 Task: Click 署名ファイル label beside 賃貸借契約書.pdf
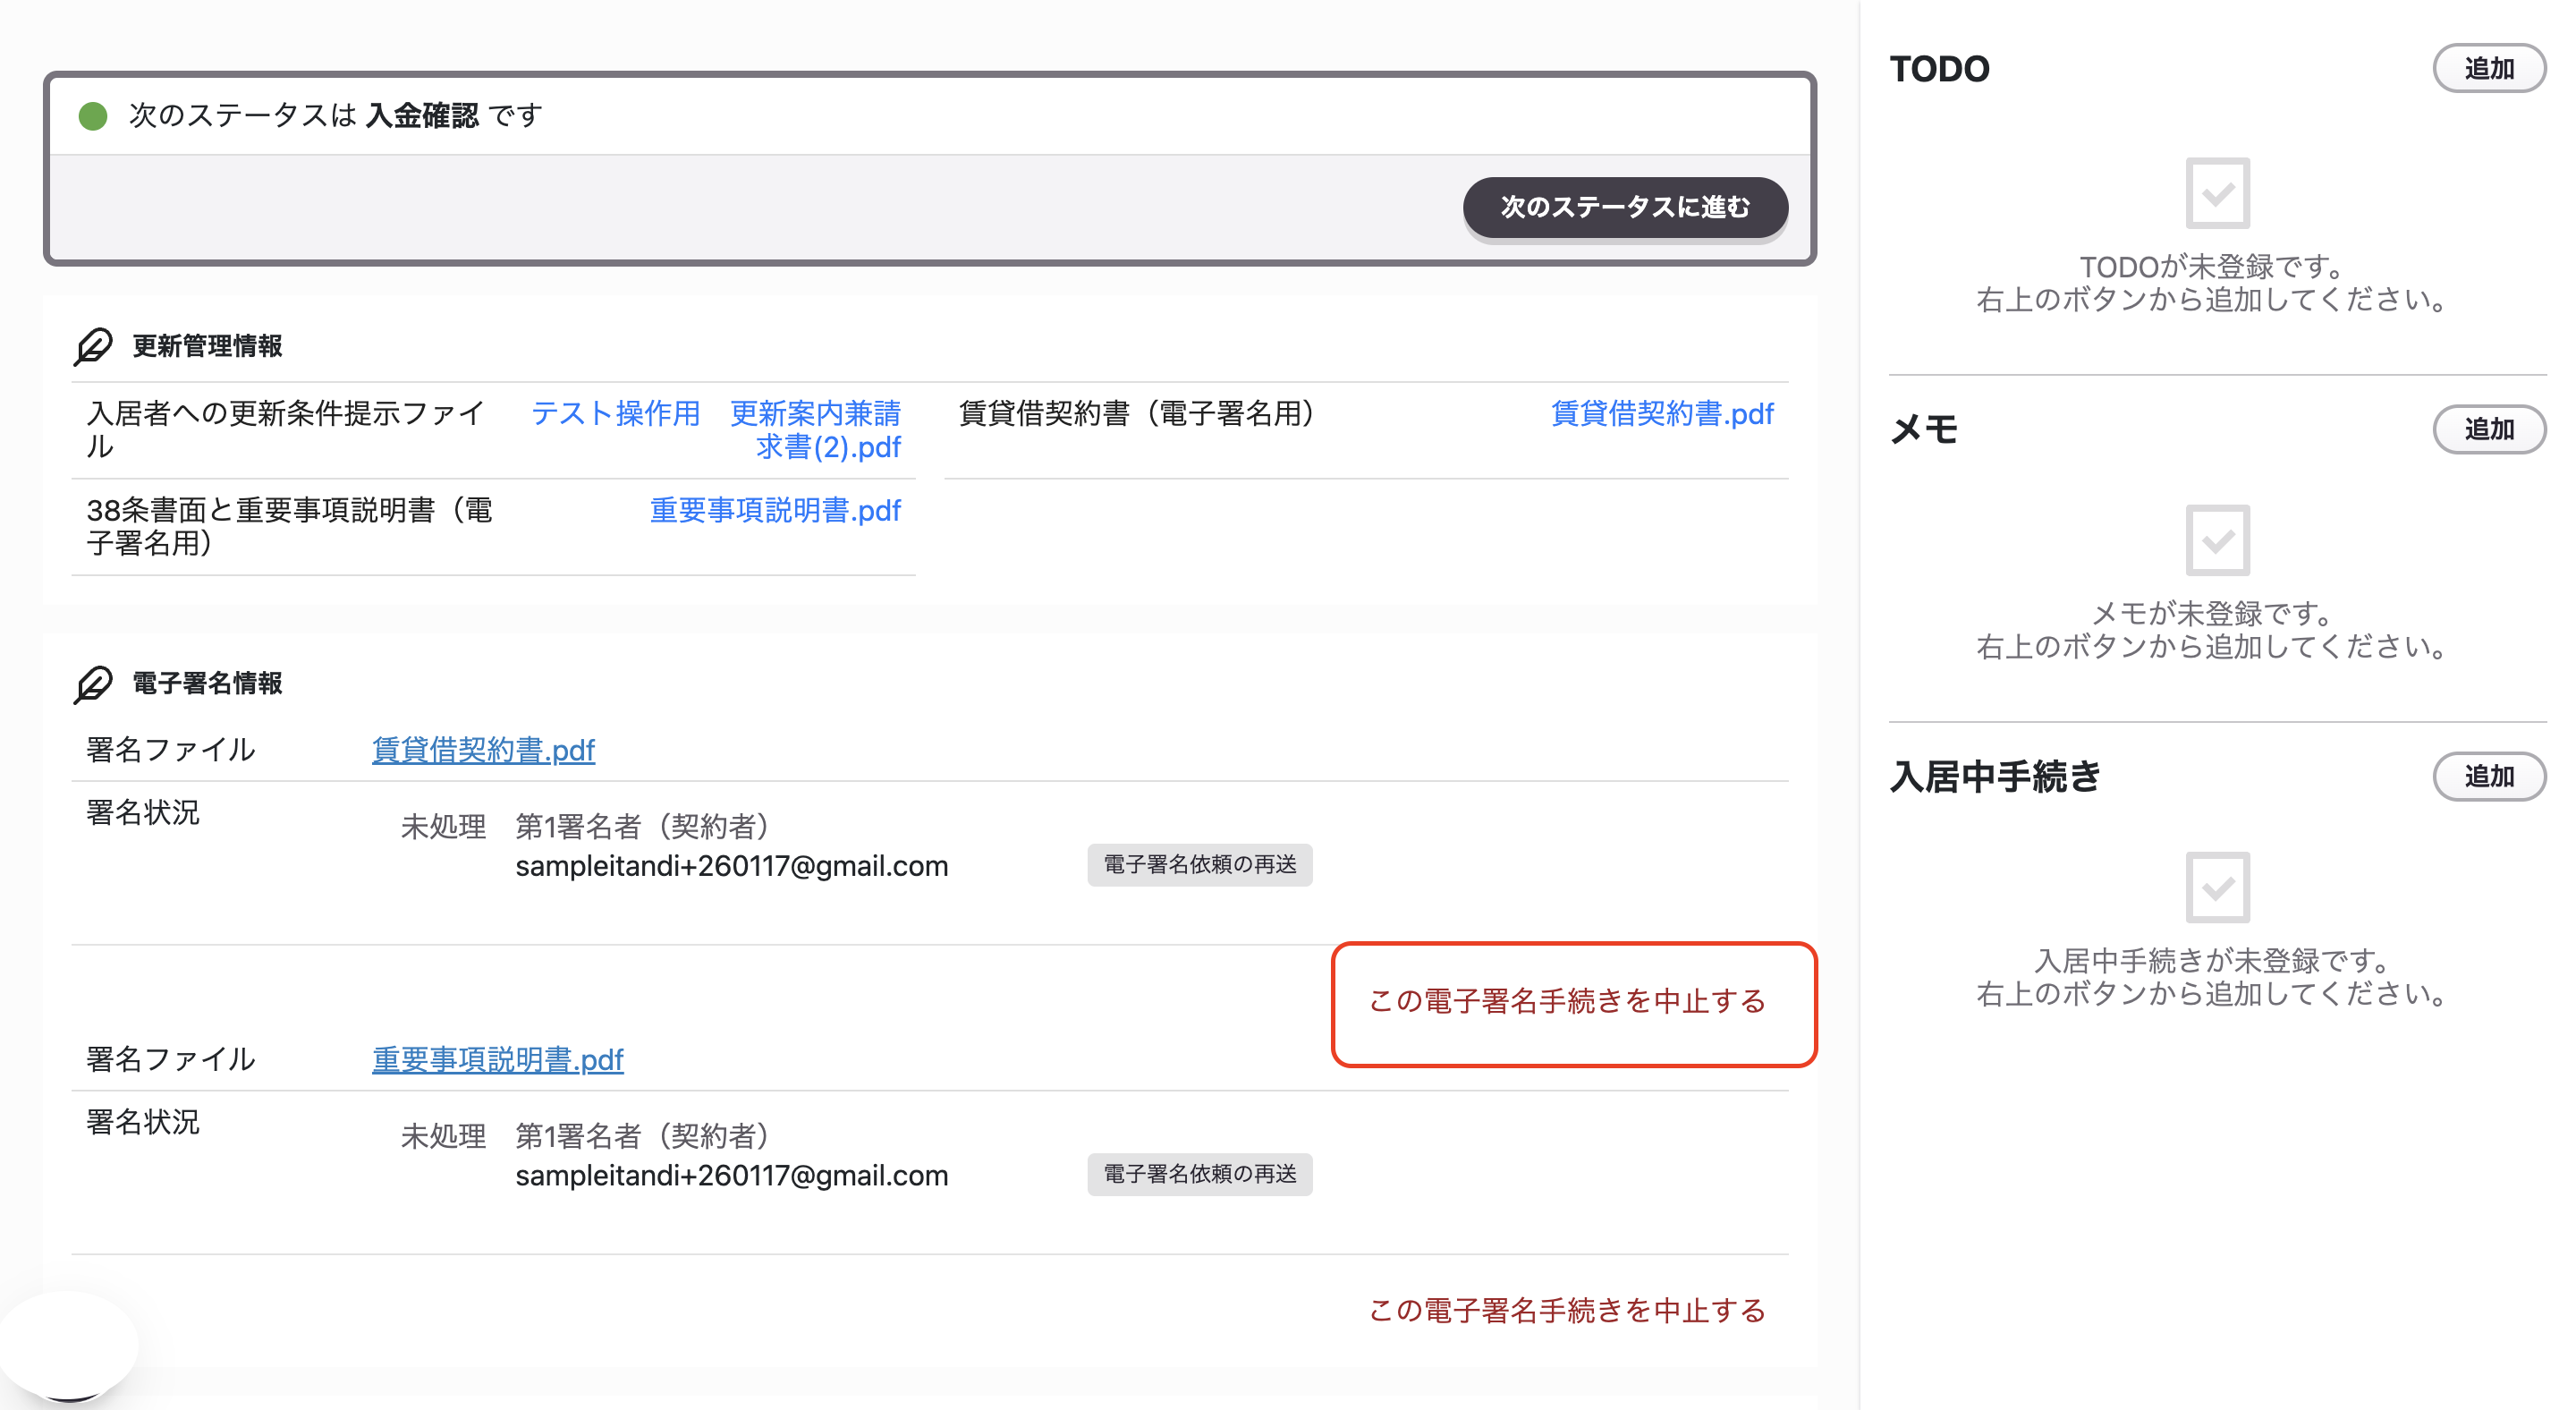pos(170,750)
